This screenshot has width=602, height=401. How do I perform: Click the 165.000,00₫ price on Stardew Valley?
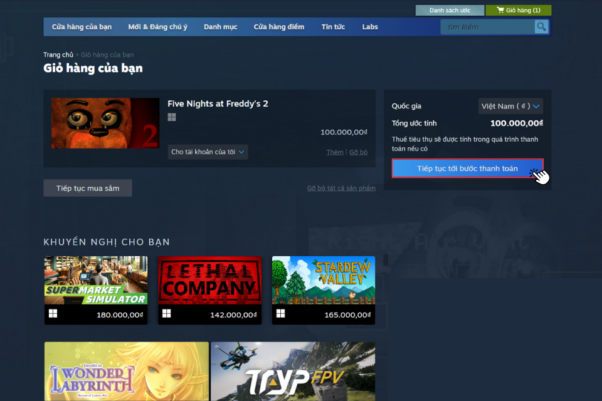[x=347, y=315]
